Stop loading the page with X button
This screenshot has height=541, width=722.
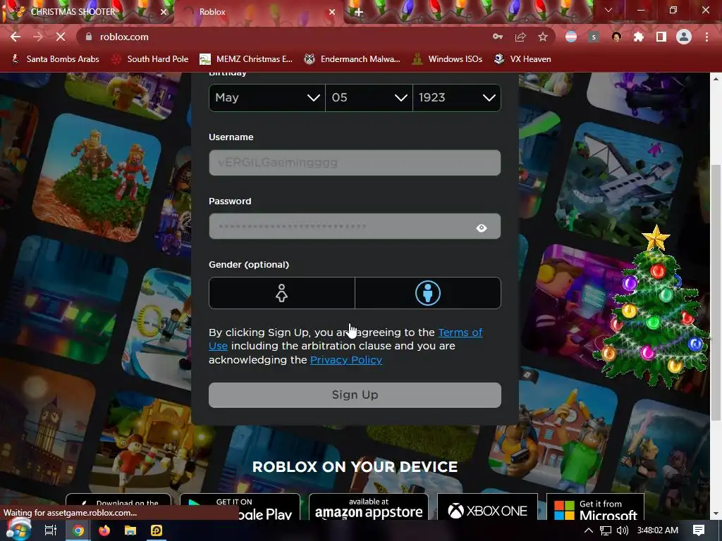click(61, 37)
